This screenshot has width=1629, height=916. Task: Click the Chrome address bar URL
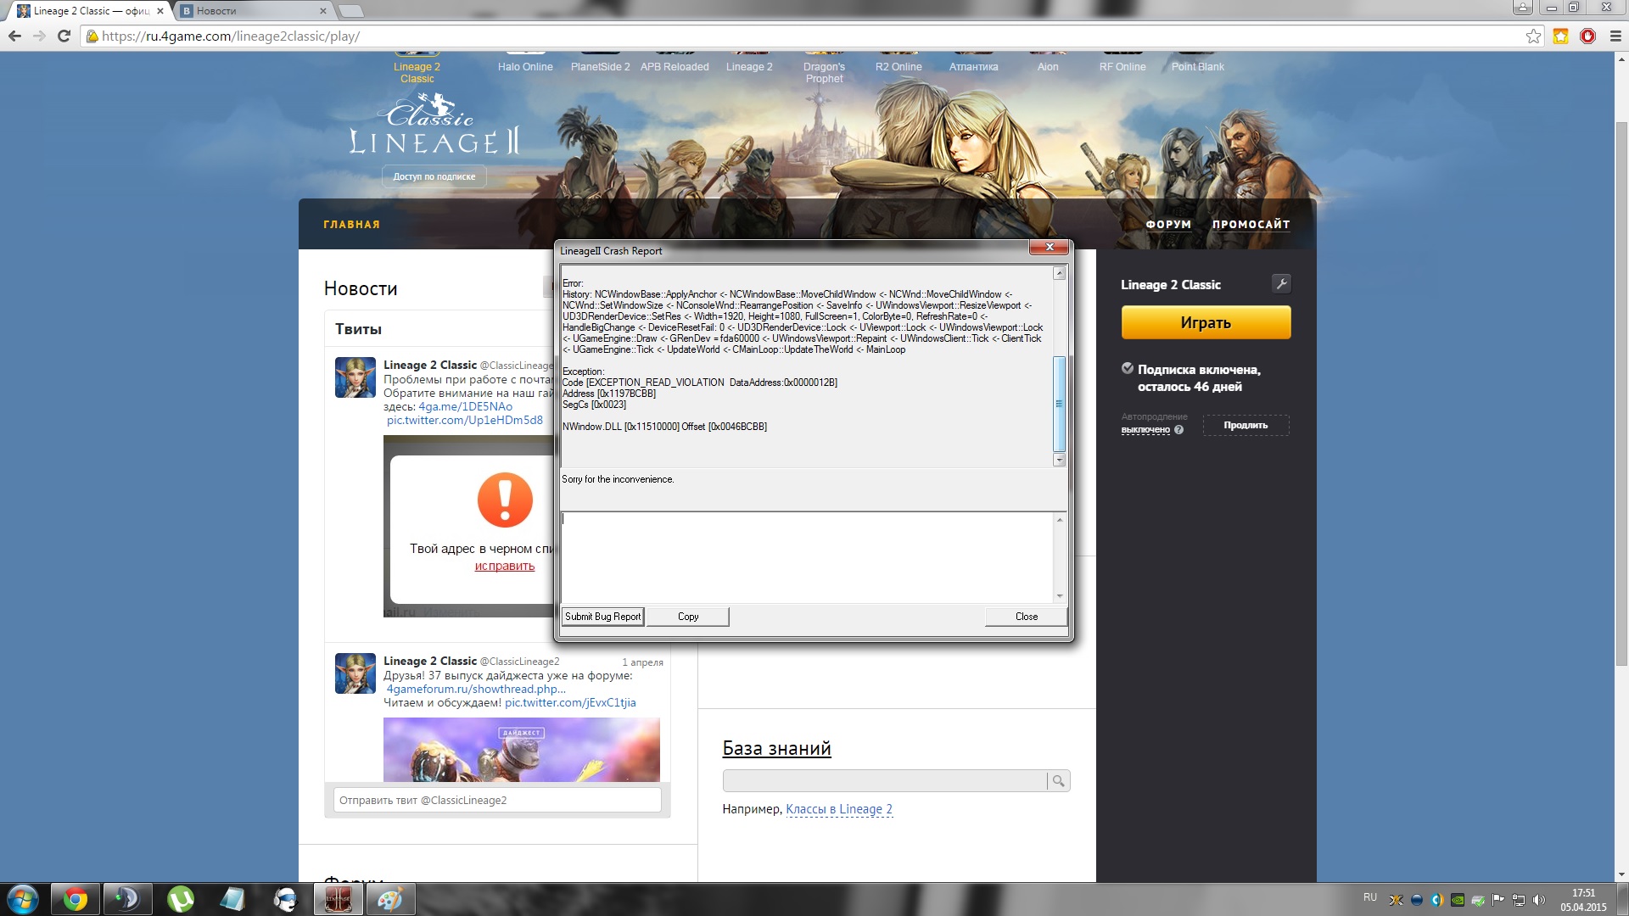(x=230, y=36)
